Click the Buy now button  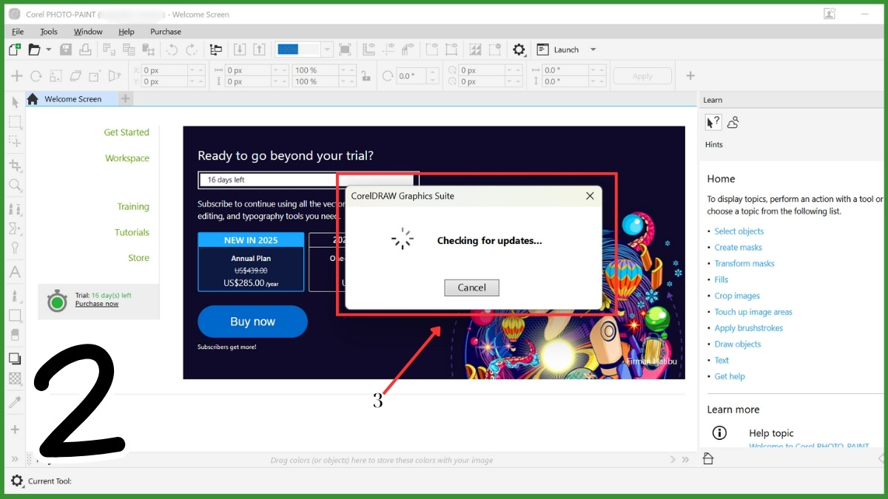(252, 322)
